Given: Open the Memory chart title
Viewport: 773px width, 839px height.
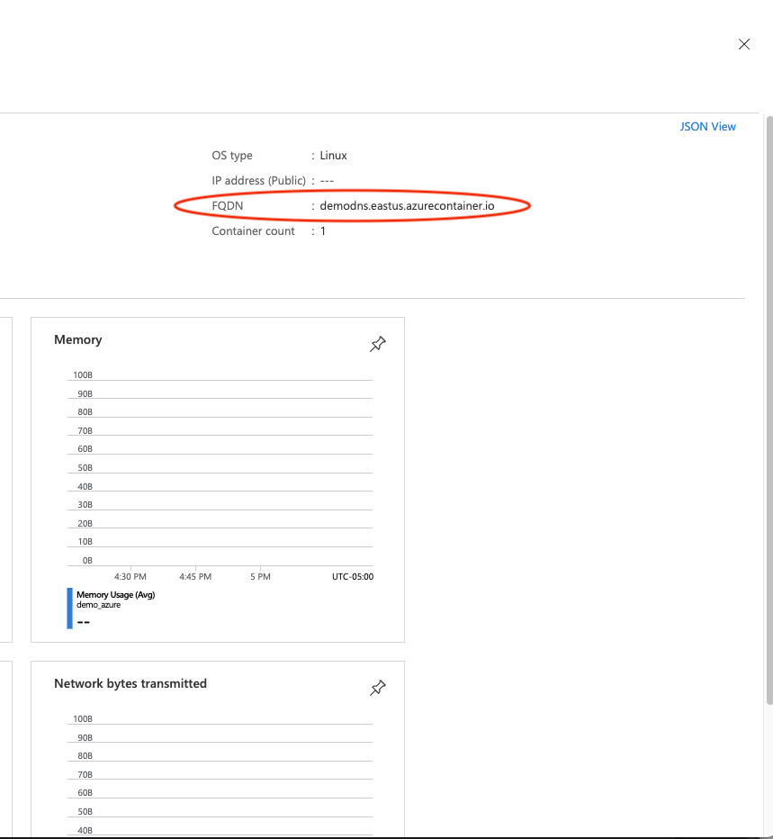Looking at the screenshot, I should coord(78,339).
